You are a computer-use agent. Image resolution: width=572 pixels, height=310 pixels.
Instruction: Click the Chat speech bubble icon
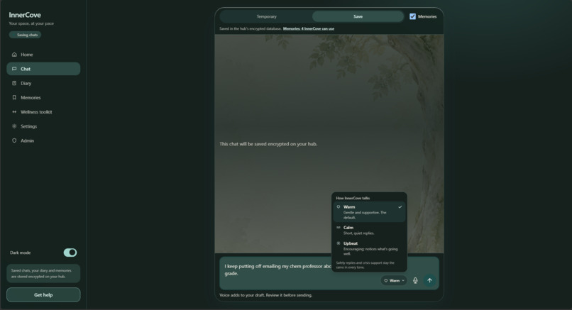click(x=14, y=69)
